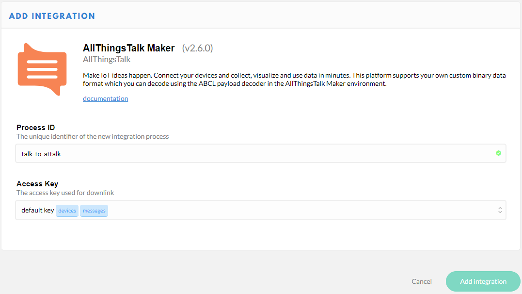Open the documentation link
Viewport: 522px width, 294px height.
point(105,98)
